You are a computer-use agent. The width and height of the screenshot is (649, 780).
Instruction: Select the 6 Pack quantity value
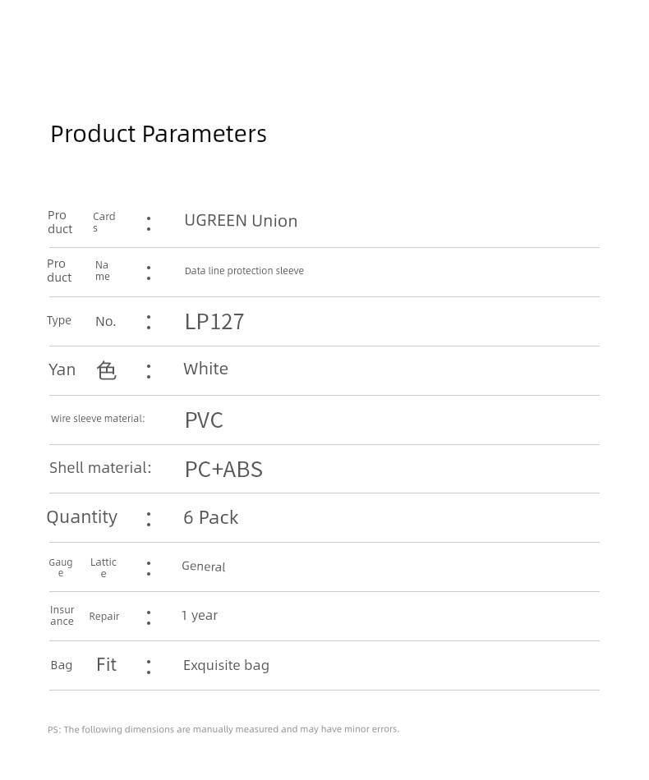[x=210, y=518]
